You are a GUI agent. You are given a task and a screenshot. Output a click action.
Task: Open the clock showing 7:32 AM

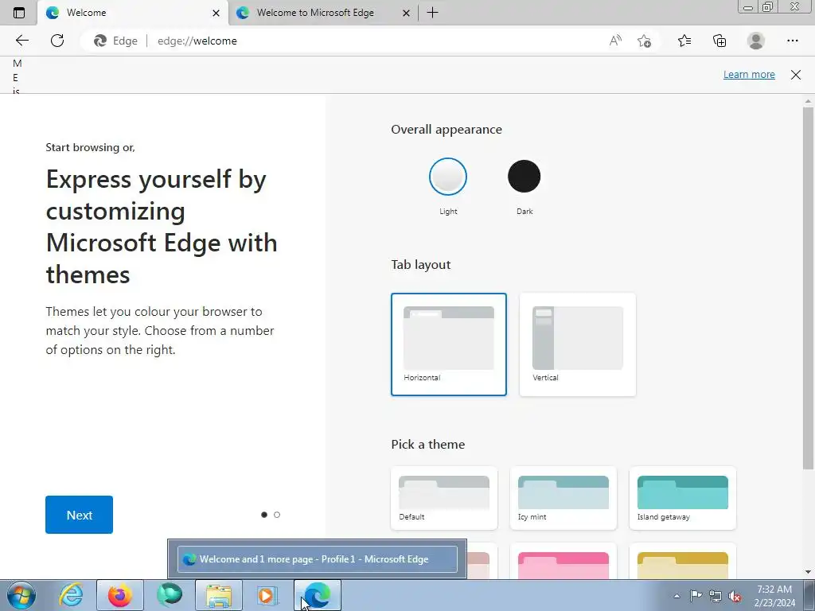[x=774, y=596]
